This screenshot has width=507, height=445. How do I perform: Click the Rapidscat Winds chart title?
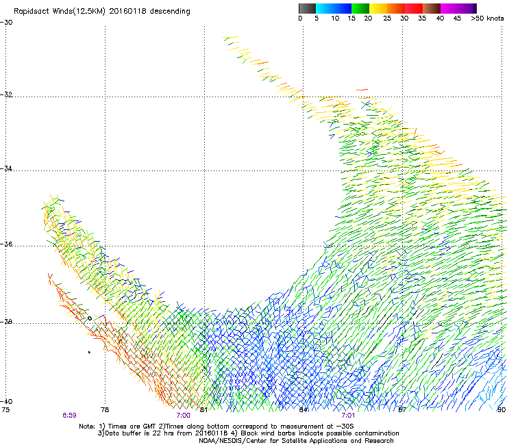tap(102, 12)
